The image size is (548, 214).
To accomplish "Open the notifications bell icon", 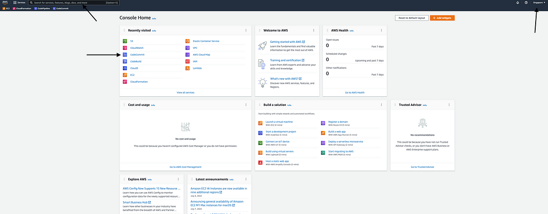I will pos(518,3).
